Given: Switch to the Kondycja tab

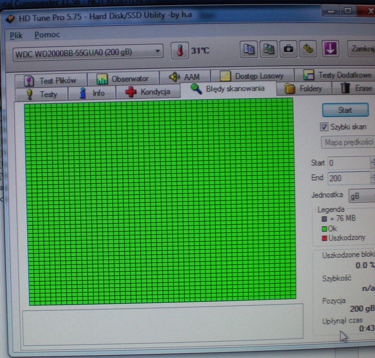Looking at the screenshot, I should (x=148, y=92).
